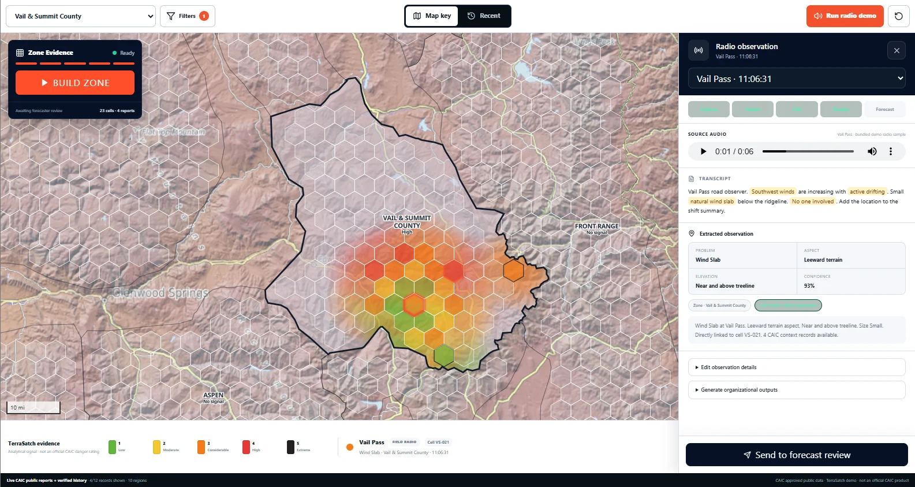Click the Zone Evidence grid icon
The image size is (915, 487).
(x=20, y=53)
